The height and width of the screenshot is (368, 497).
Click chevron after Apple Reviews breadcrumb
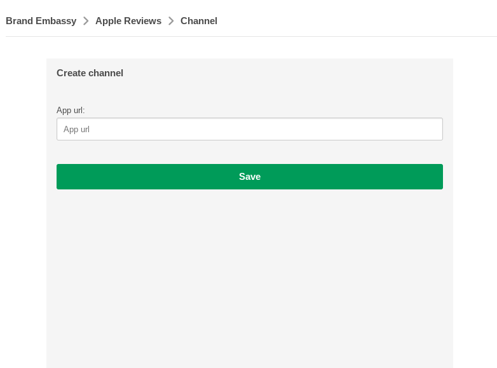[x=171, y=21]
